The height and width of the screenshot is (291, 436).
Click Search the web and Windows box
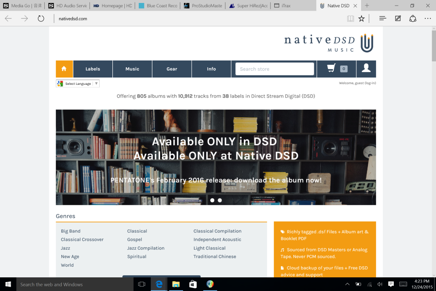click(x=75, y=284)
